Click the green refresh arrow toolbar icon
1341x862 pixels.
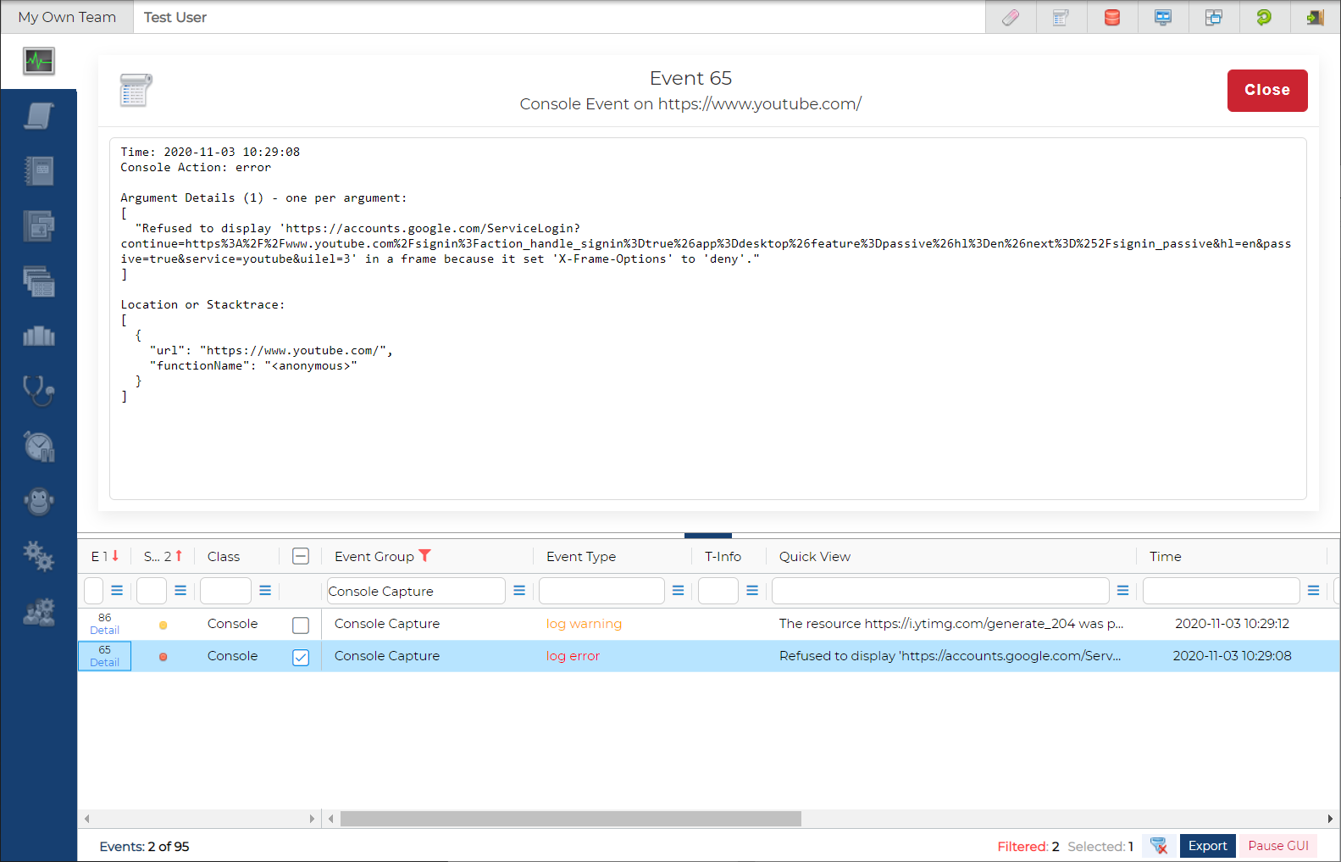tap(1264, 17)
